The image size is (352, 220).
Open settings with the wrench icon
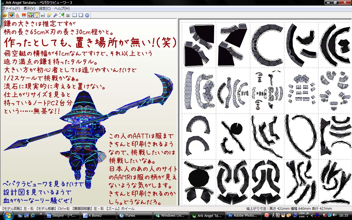55,15
